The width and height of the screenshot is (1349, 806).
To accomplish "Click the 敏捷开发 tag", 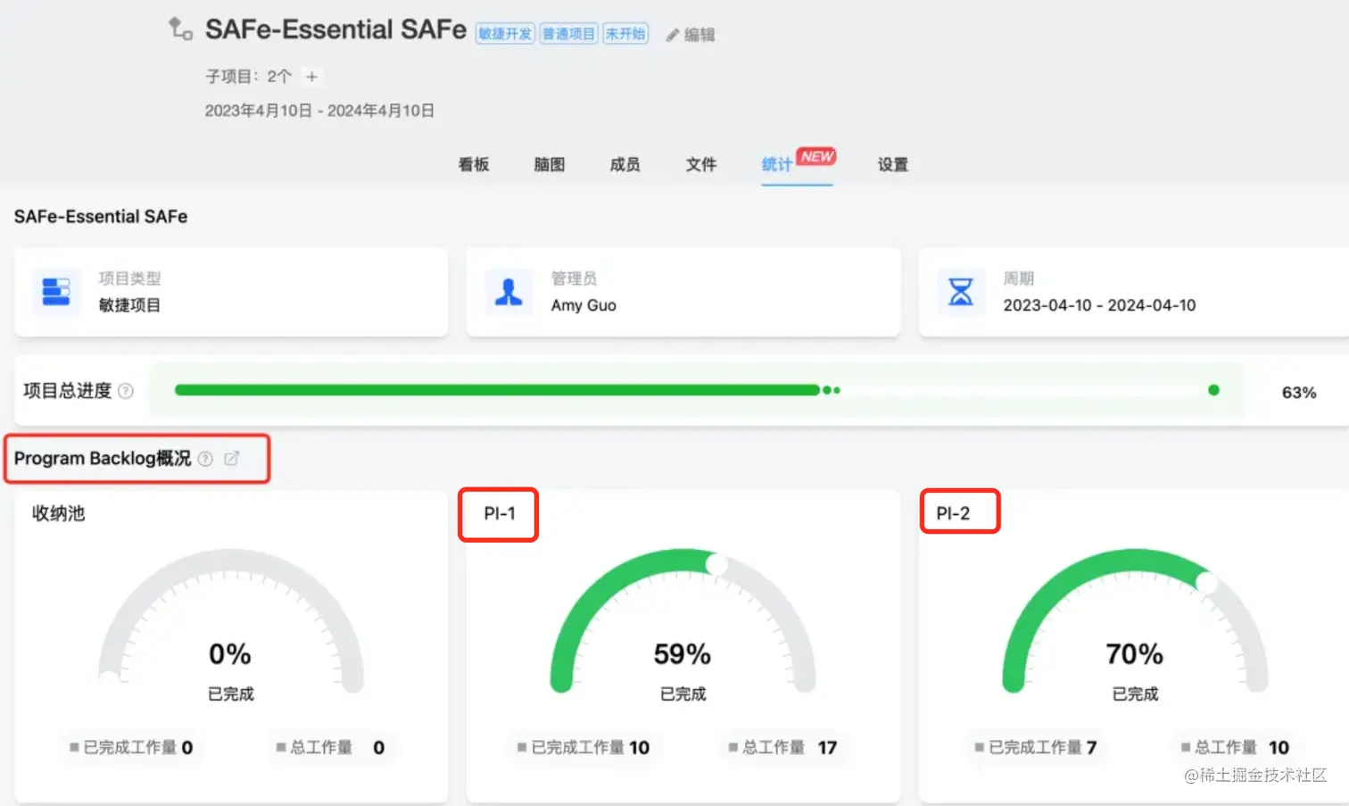I will (x=505, y=34).
